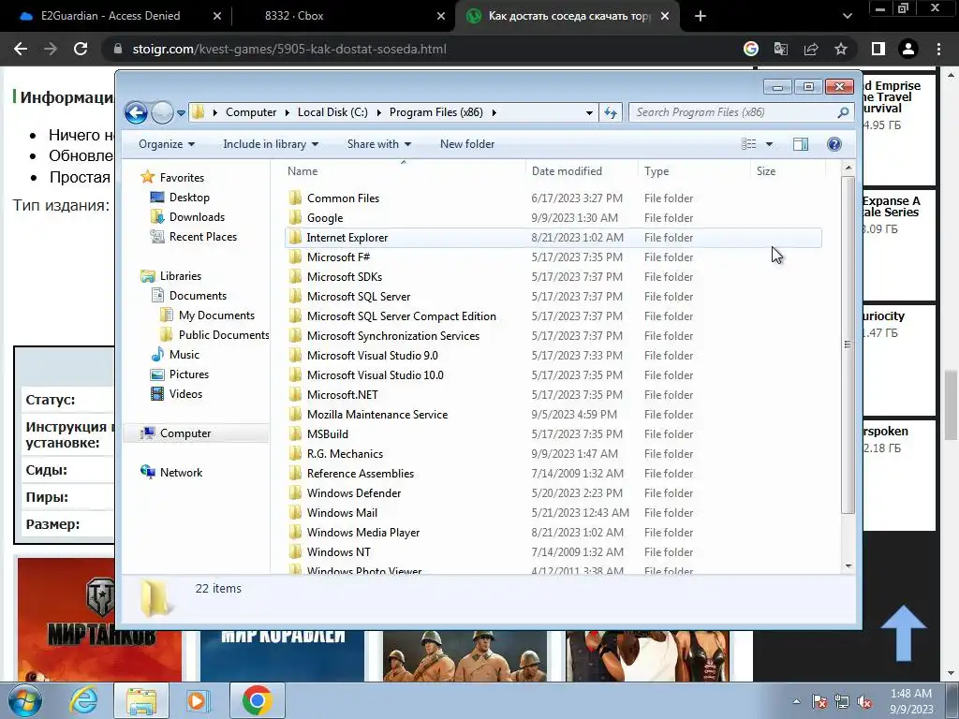Viewport: 959px width, 719px height.
Task: Click the Computer breadcrumb in address bar
Action: click(x=251, y=112)
